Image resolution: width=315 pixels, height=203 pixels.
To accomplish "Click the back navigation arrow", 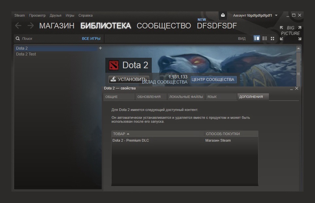I will [18, 26].
